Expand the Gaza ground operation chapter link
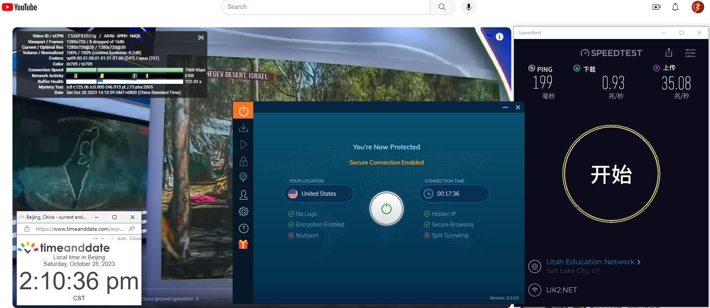 [170, 299]
